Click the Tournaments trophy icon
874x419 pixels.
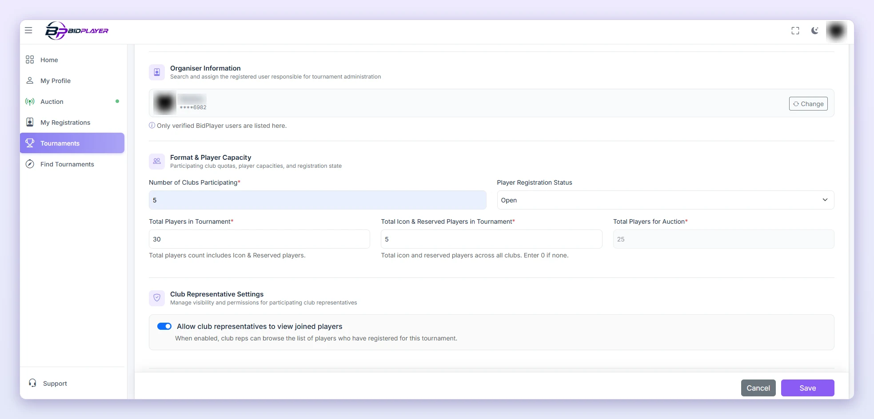pos(30,143)
